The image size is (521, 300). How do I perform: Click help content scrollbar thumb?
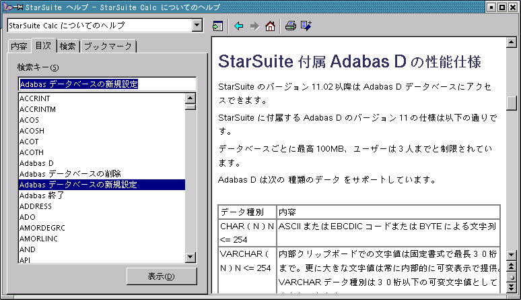point(511,103)
